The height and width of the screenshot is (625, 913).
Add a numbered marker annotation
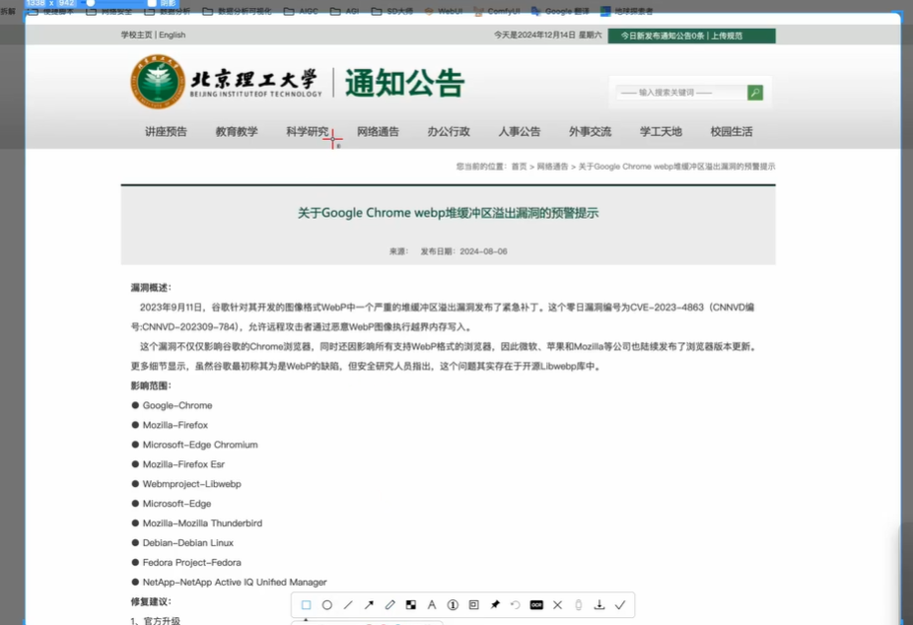(x=453, y=605)
